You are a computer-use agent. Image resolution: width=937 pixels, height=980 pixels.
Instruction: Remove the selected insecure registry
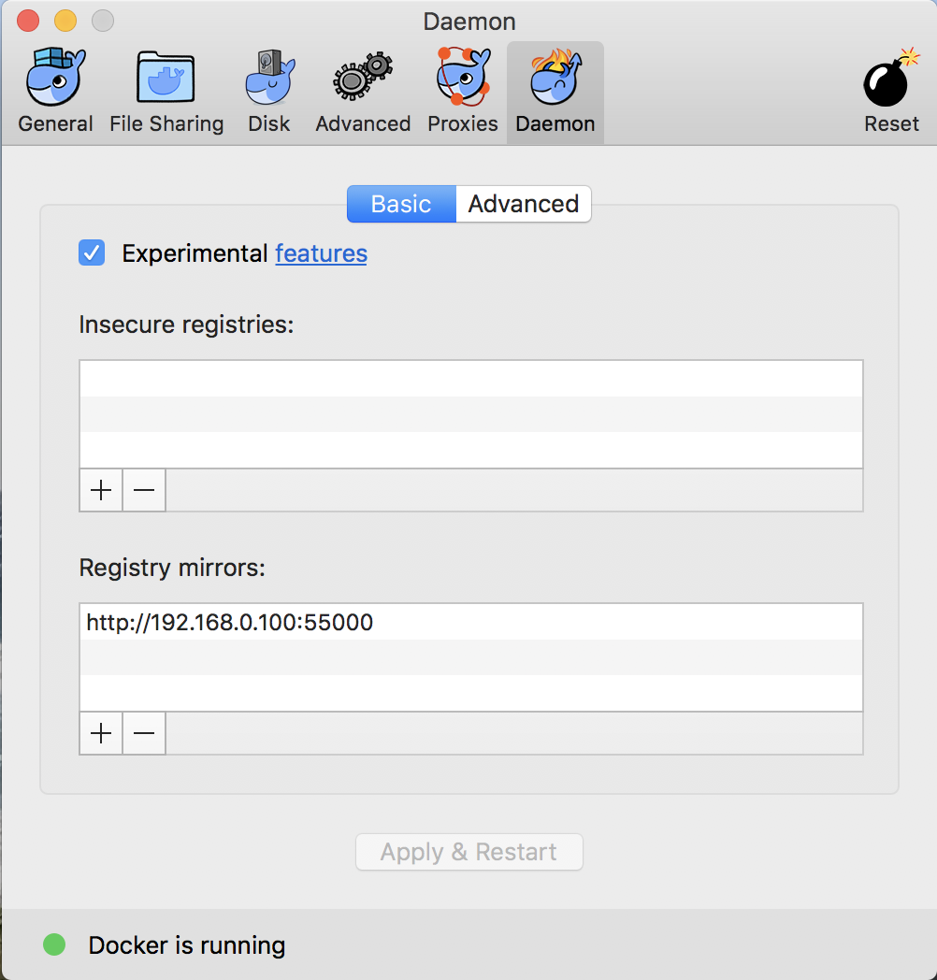[x=144, y=490]
